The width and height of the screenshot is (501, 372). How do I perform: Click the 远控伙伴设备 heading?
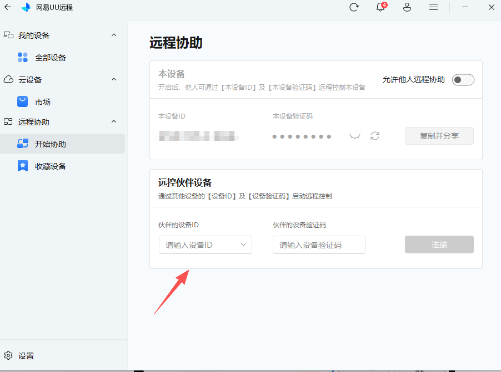184,182
